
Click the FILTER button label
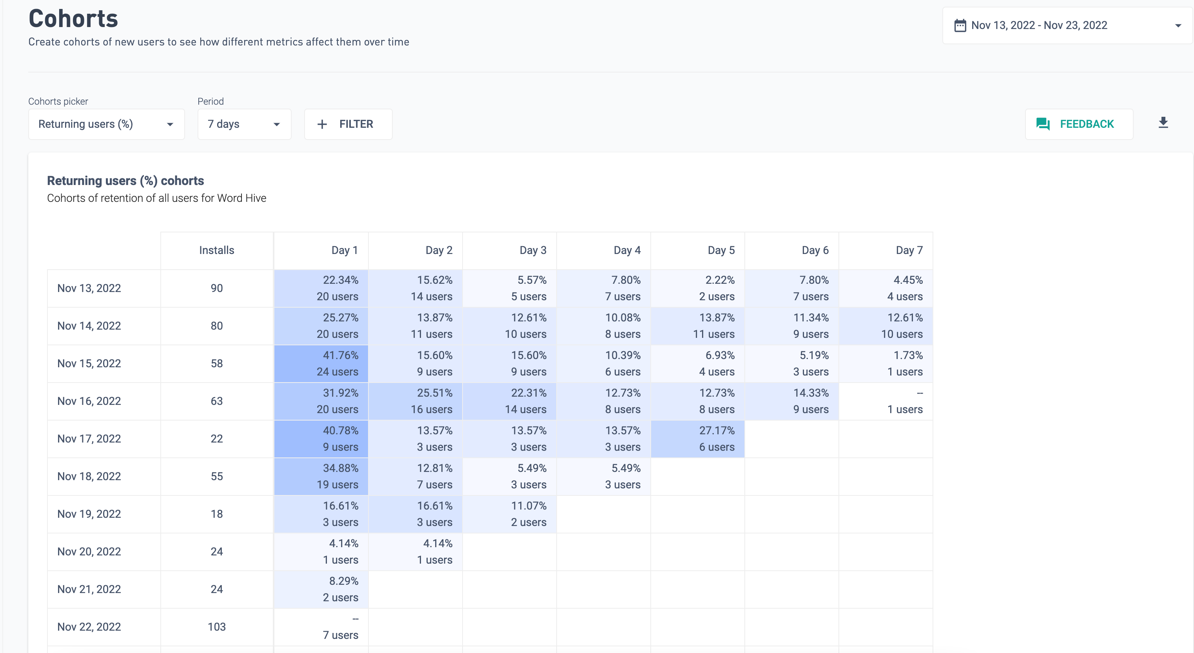point(356,124)
